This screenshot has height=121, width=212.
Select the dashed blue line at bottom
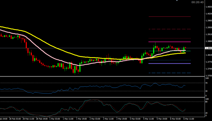tap(170, 73)
